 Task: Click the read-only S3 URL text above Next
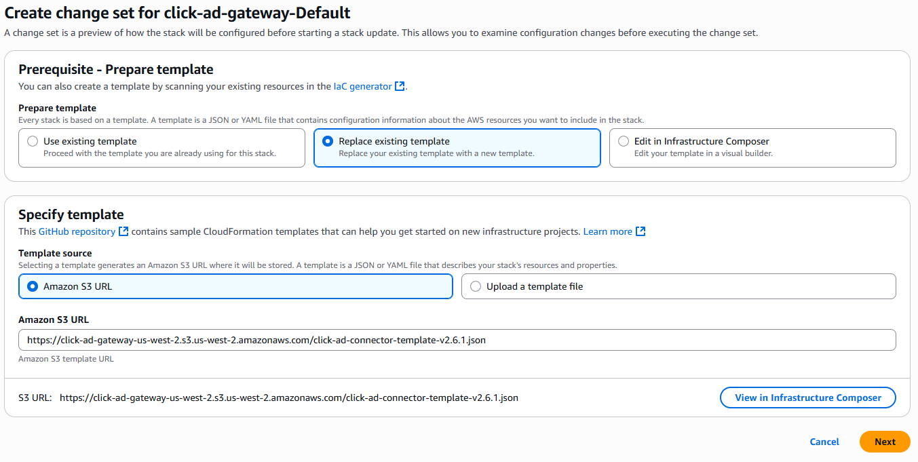point(289,398)
